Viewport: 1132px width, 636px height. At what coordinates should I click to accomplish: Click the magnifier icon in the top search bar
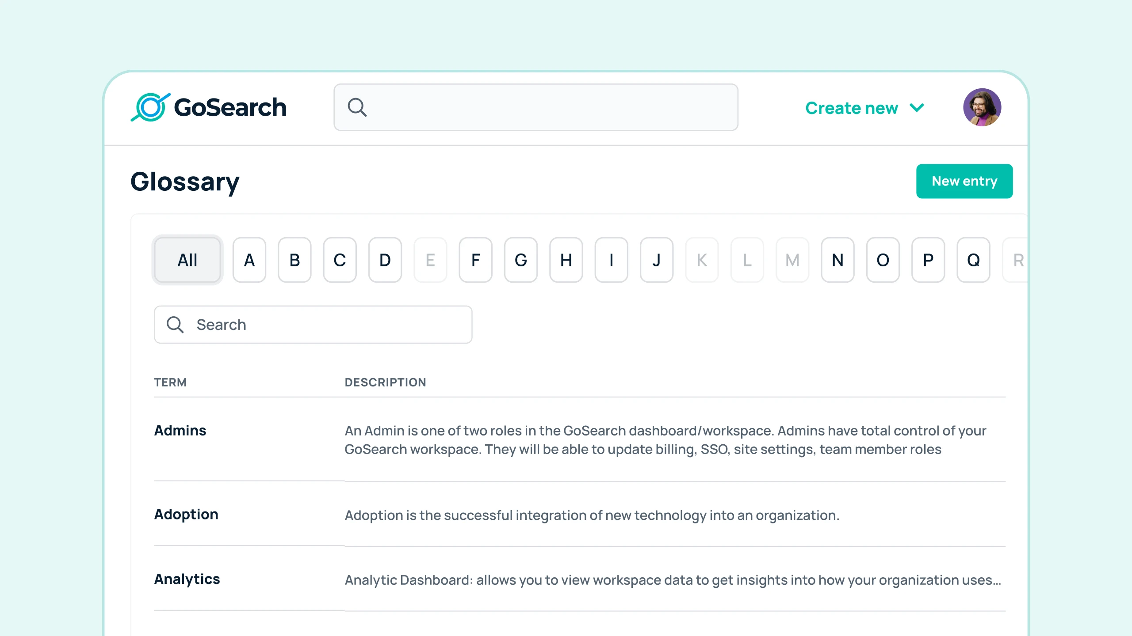click(357, 107)
